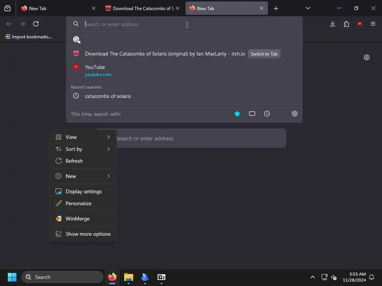
Task: Close the first New Tab
Action: pyautogui.click(x=94, y=8)
